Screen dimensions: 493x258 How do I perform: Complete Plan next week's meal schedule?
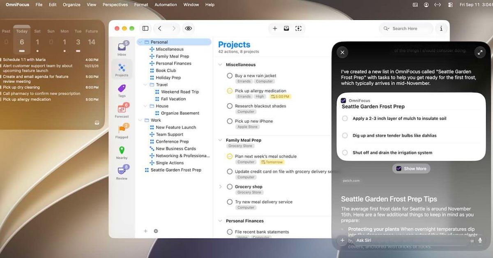pyautogui.click(x=230, y=156)
